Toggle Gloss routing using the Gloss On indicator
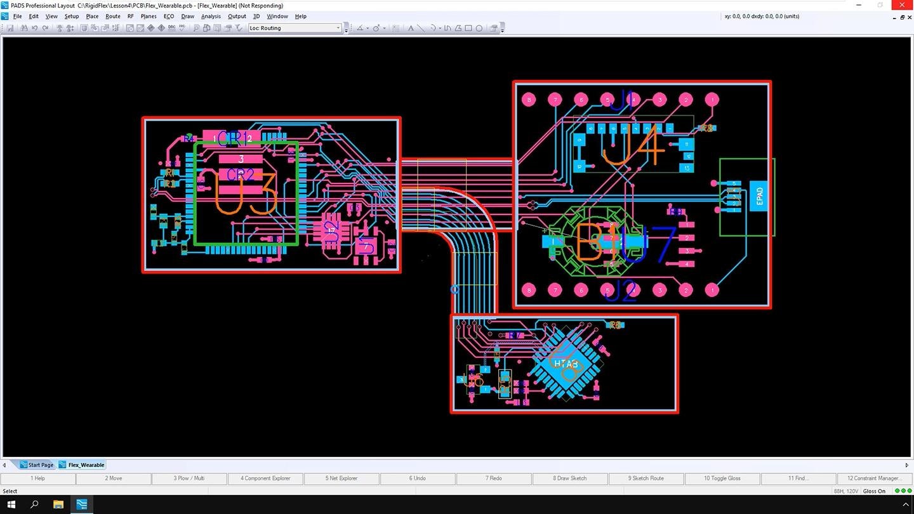 (x=874, y=491)
